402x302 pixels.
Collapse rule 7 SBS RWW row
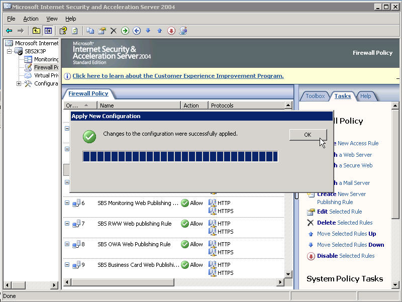(x=67, y=224)
